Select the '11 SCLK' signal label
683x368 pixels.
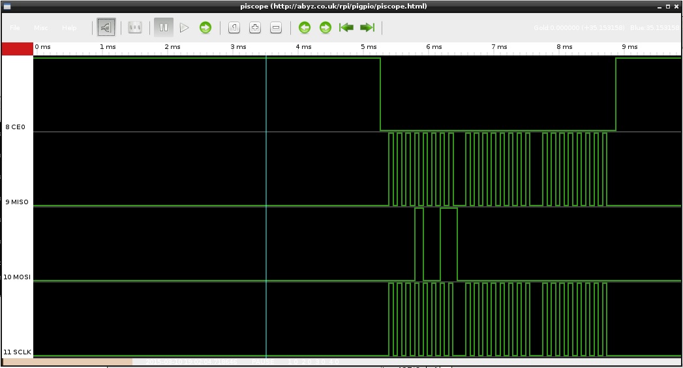[18, 352]
